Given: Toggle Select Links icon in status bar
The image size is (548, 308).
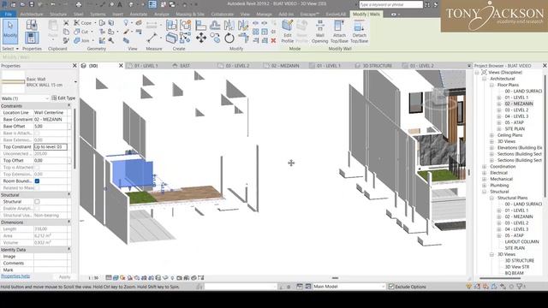Looking at the screenshot, I should coord(469,287).
